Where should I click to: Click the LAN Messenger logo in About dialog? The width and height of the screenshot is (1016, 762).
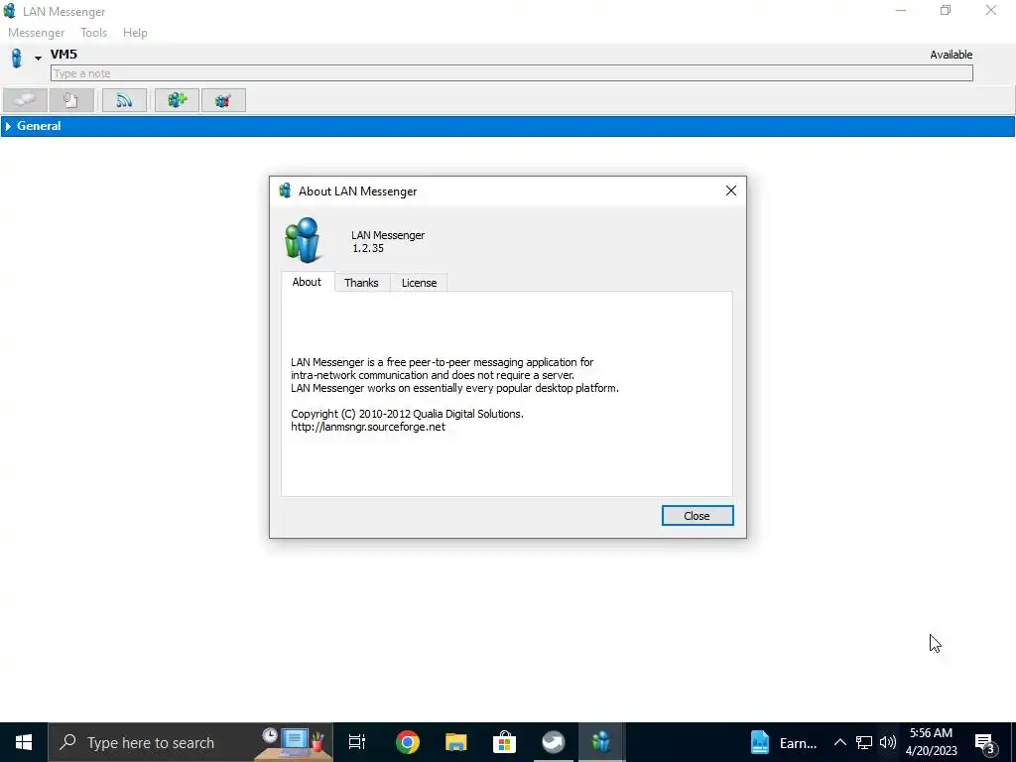[303, 240]
